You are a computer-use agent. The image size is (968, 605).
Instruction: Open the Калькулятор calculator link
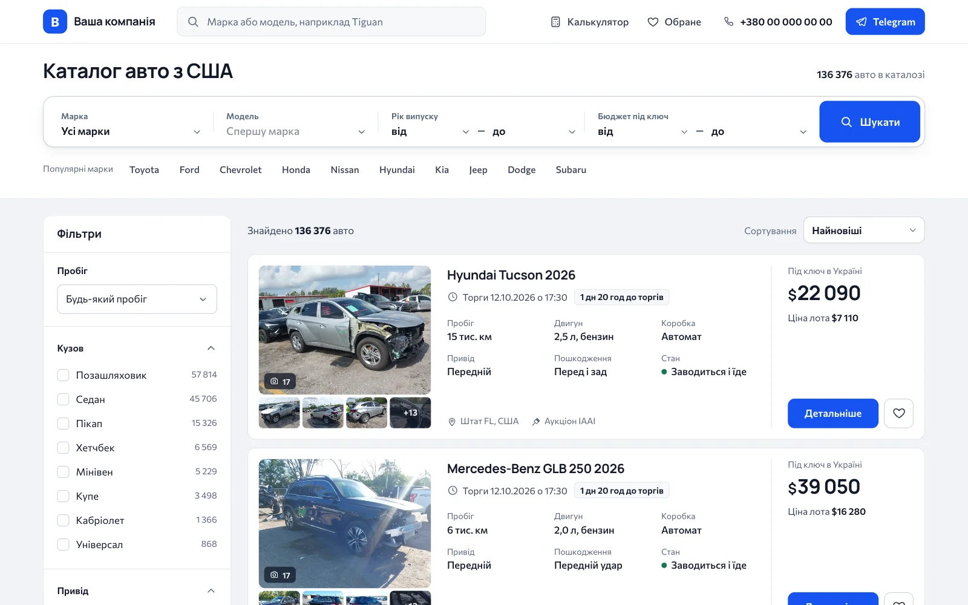590,22
